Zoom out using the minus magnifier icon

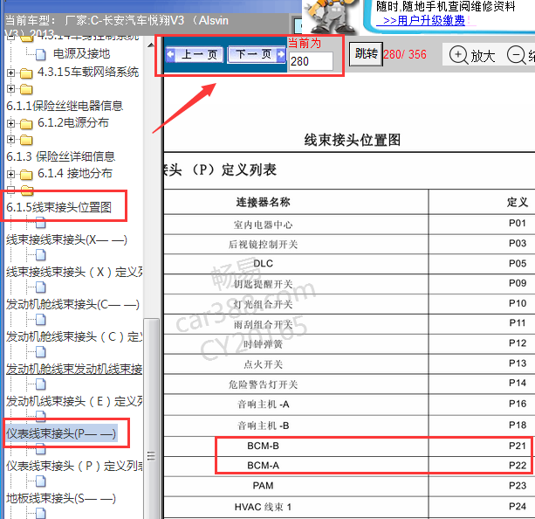pos(516,55)
